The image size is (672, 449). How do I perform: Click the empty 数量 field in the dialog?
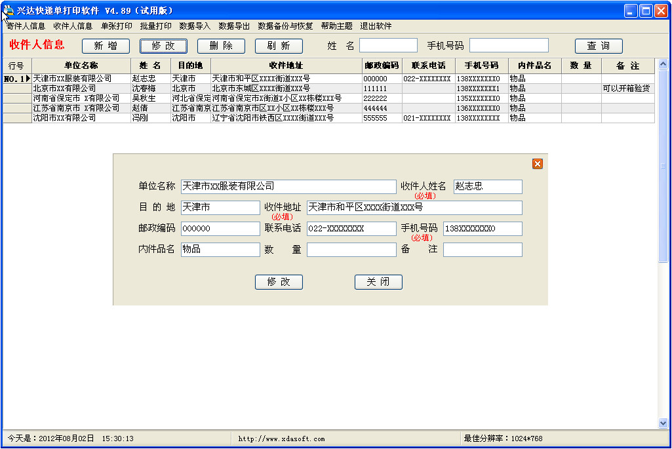(351, 249)
